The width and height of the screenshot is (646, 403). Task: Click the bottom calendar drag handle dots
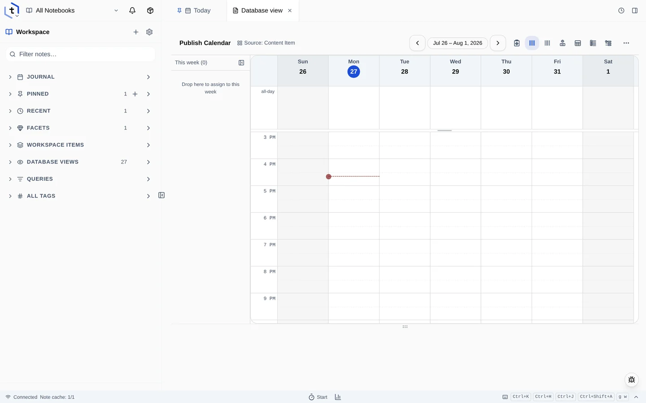coord(405,327)
